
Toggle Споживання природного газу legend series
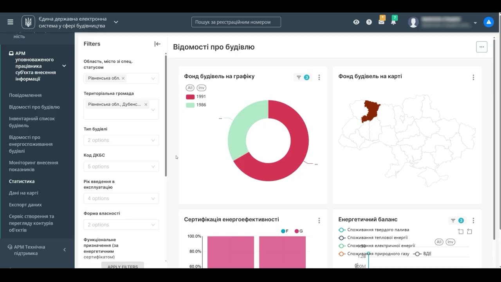[374, 254]
